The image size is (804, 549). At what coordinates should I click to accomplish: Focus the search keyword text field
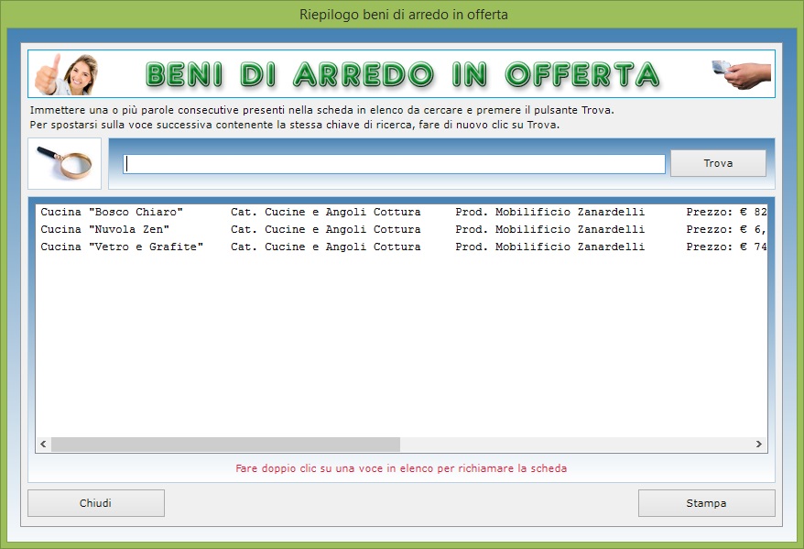coord(395,164)
